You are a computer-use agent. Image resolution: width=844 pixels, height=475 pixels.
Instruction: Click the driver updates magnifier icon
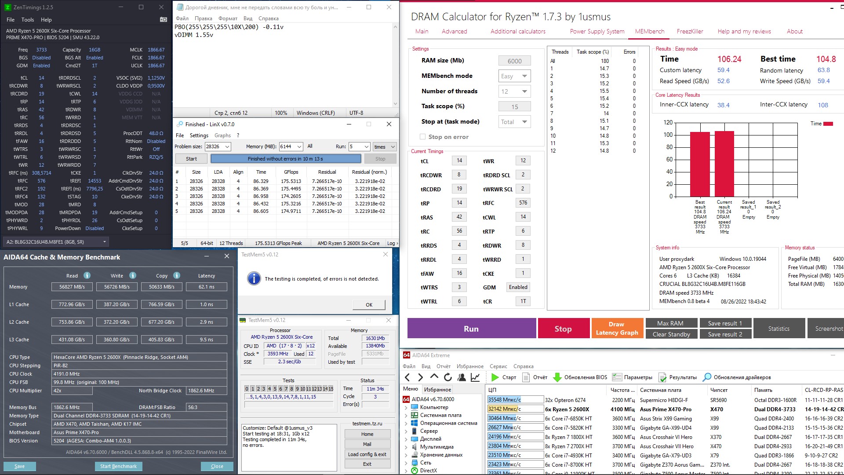pyautogui.click(x=707, y=377)
